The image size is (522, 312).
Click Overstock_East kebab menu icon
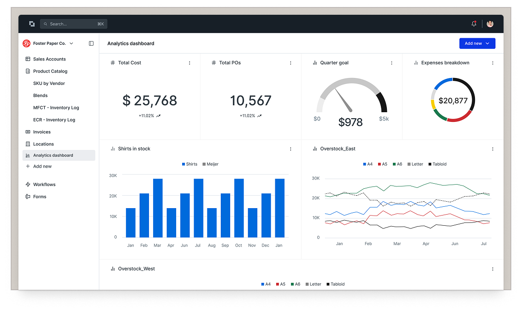492,149
